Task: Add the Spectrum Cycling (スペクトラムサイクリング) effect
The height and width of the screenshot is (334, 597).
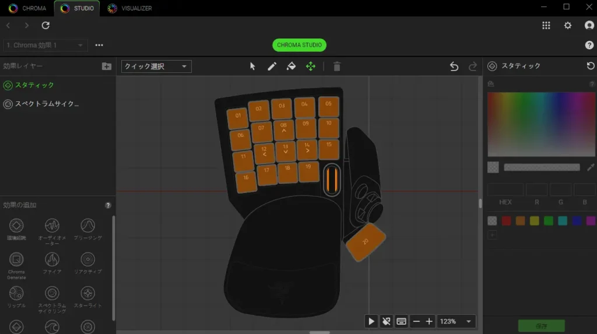Action: point(52,300)
